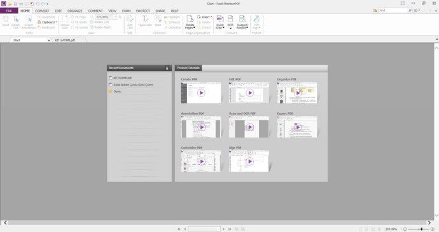The width and height of the screenshot is (439, 232).
Task: Open the FILE menu
Action: pyautogui.click(x=9, y=11)
